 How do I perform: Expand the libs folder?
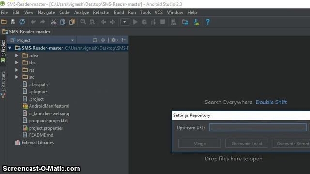pos(17,63)
